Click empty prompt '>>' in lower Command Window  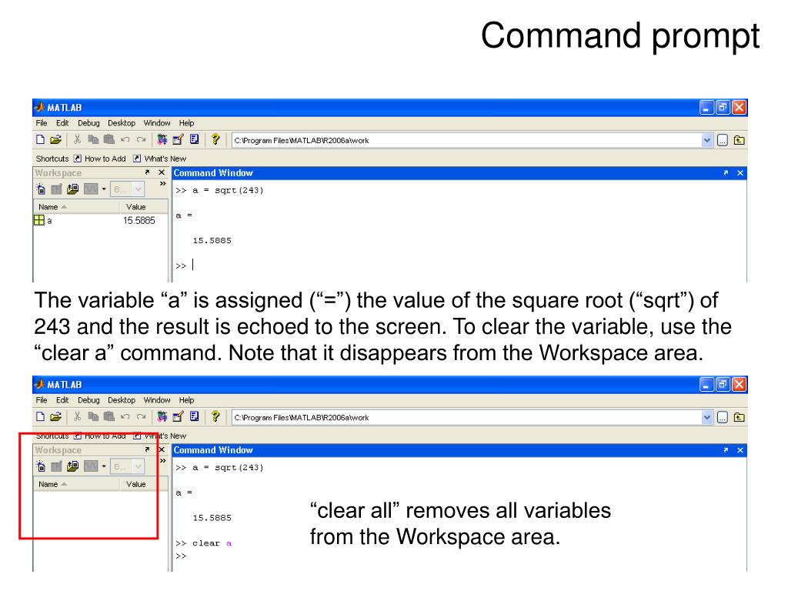(181, 556)
